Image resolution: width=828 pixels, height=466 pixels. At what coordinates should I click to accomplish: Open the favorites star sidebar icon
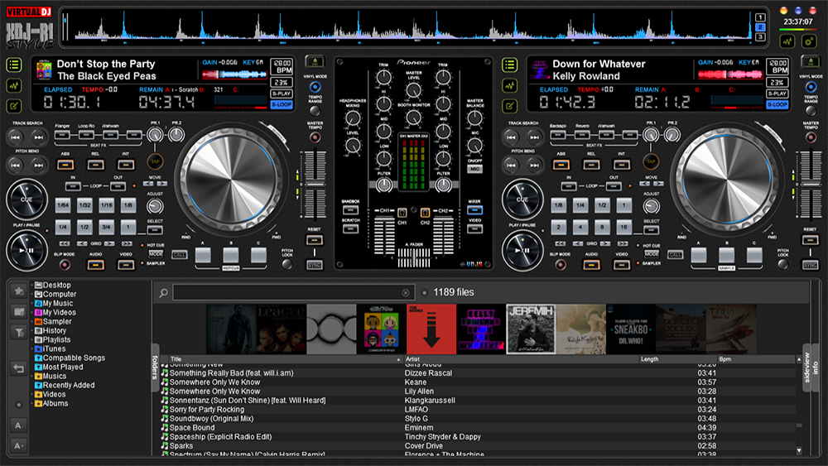tap(18, 291)
